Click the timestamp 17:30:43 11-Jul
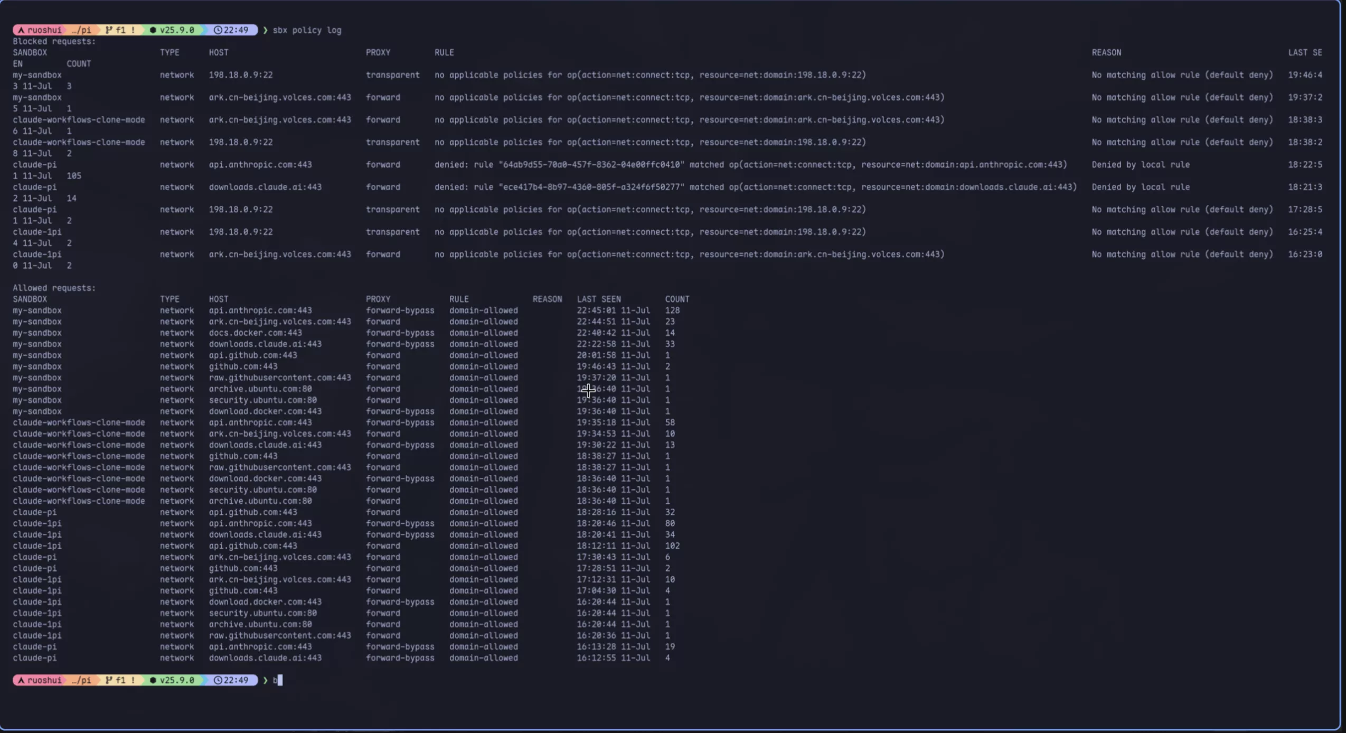 [x=613, y=557]
